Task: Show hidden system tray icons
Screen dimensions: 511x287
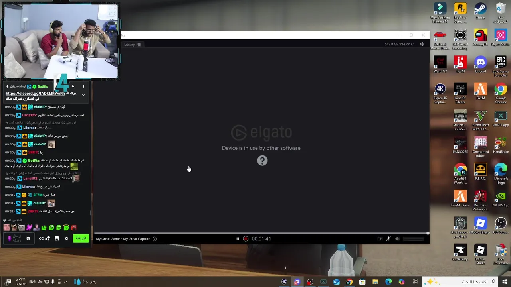Action: tap(66, 282)
